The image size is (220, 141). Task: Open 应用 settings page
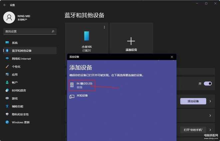pyautogui.click(x=30, y=75)
